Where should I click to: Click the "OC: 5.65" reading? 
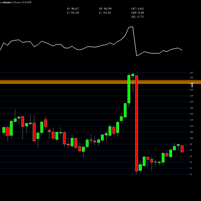[x=137, y=9]
